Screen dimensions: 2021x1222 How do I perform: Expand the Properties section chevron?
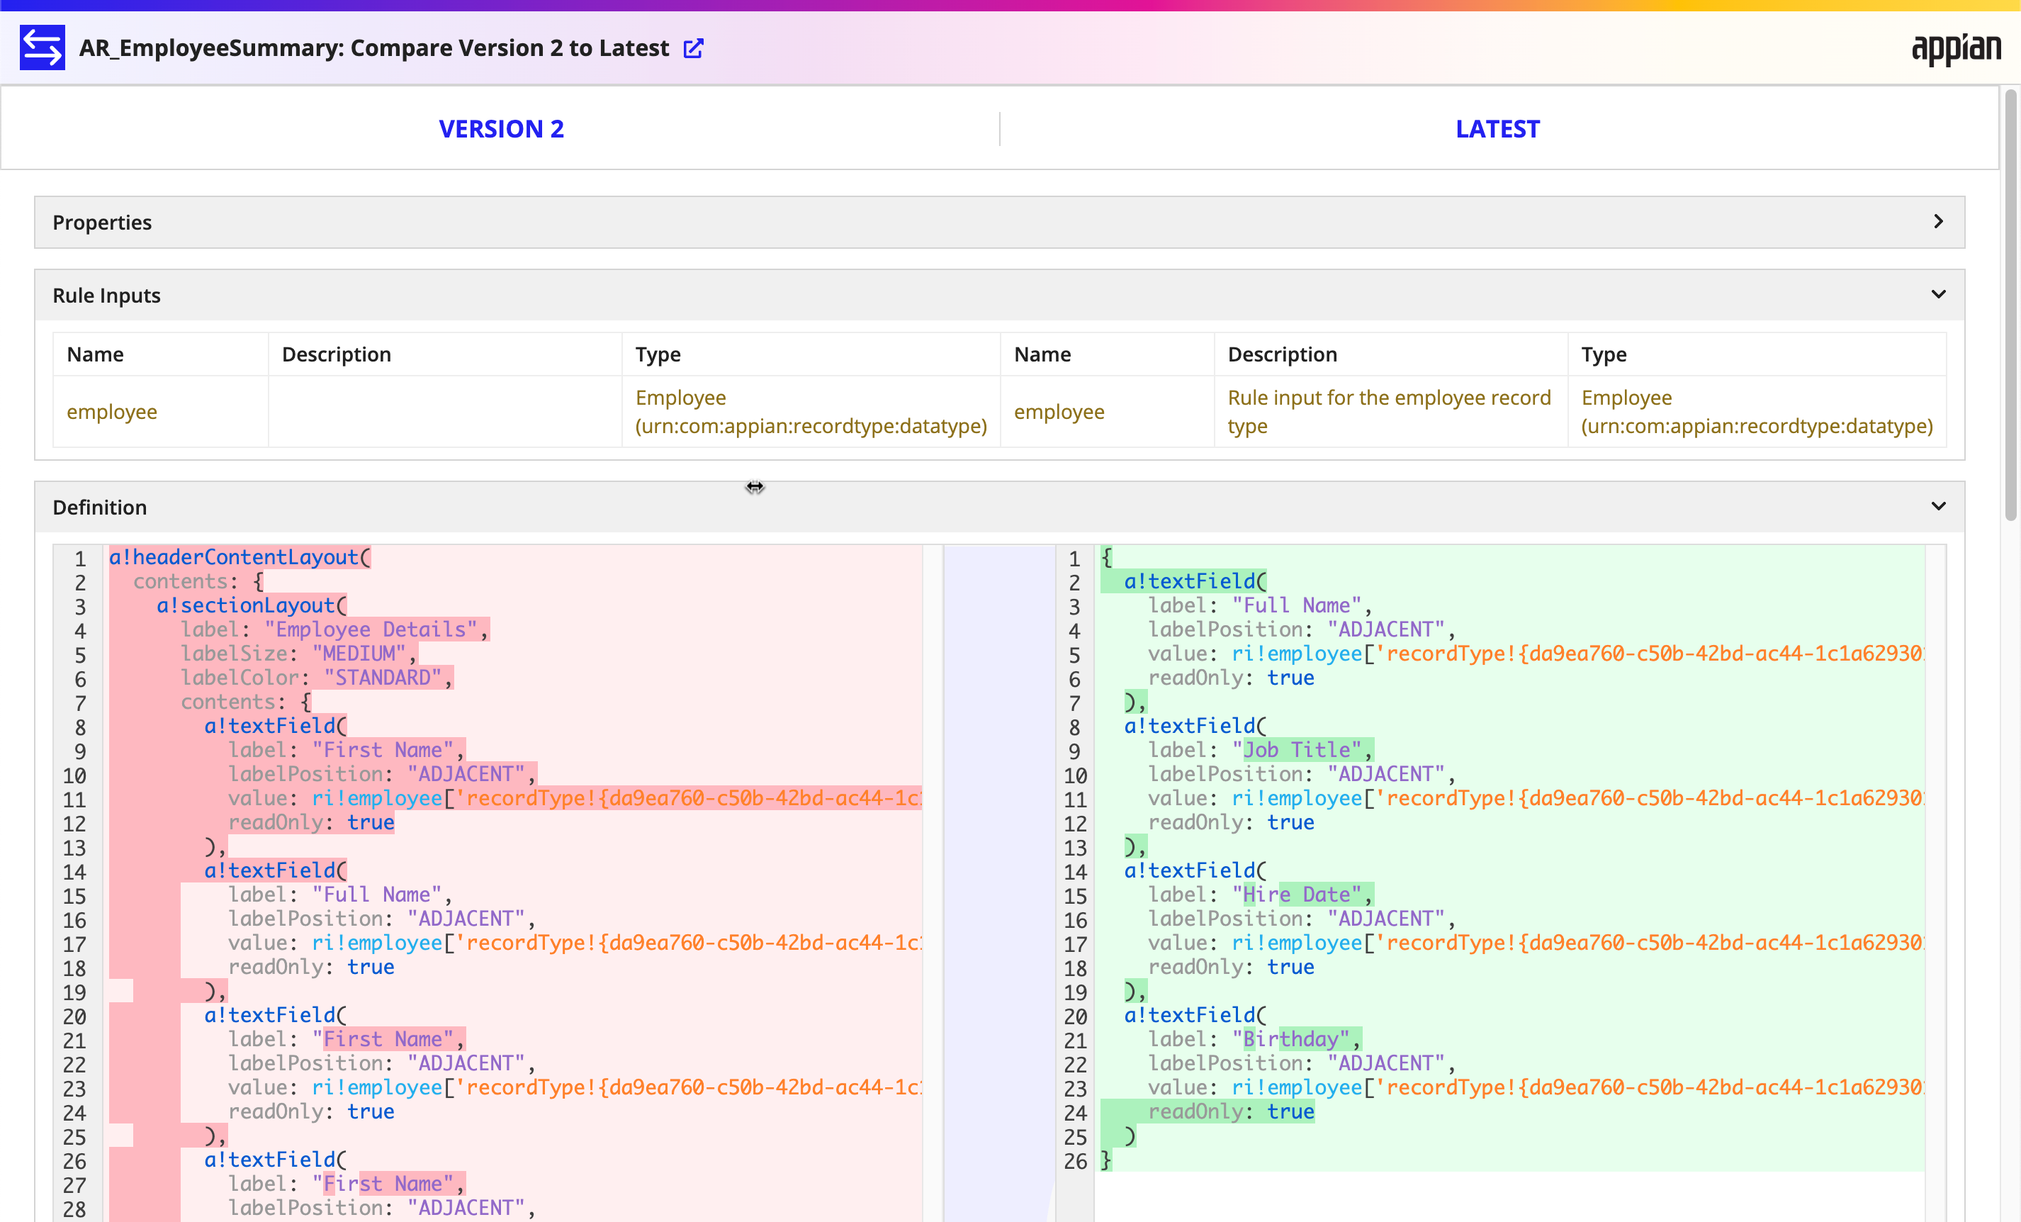point(1938,222)
